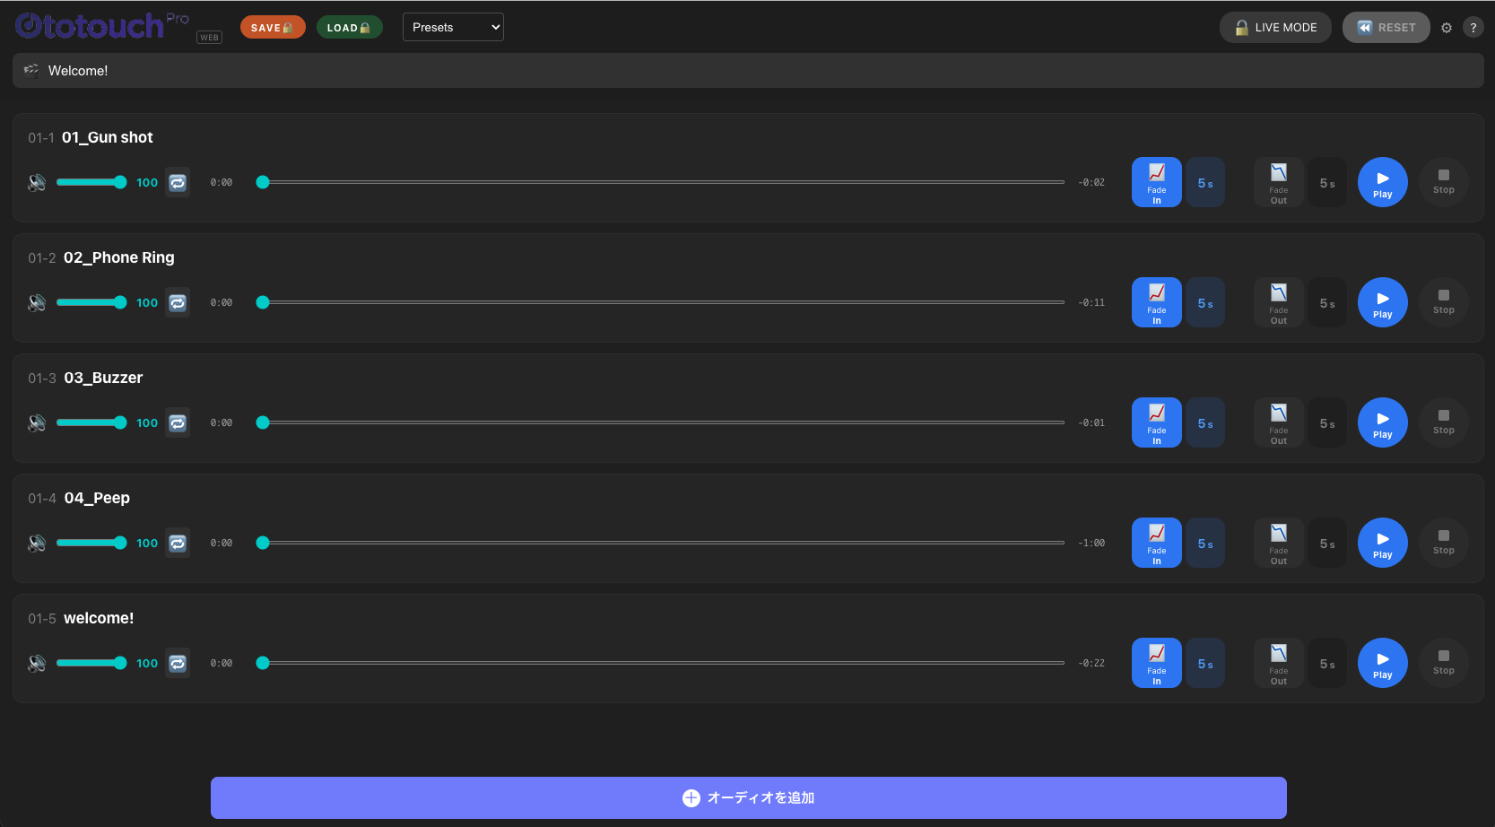Open fade-out duration for 02_Phone Ring
The image size is (1495, 827).
tap(1327, 302)
